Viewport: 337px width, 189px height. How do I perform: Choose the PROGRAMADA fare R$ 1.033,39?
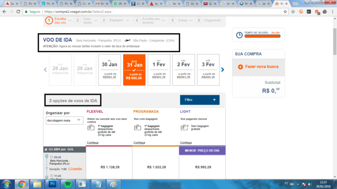[156, 167]
